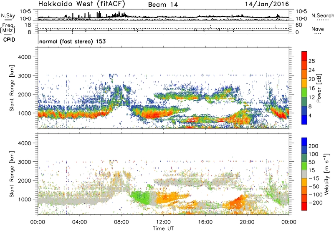Click the bright blue bottom Power color bar segment
Image resolution: width=334 pixels, height=231 pixels.
(x=304, y=120)
